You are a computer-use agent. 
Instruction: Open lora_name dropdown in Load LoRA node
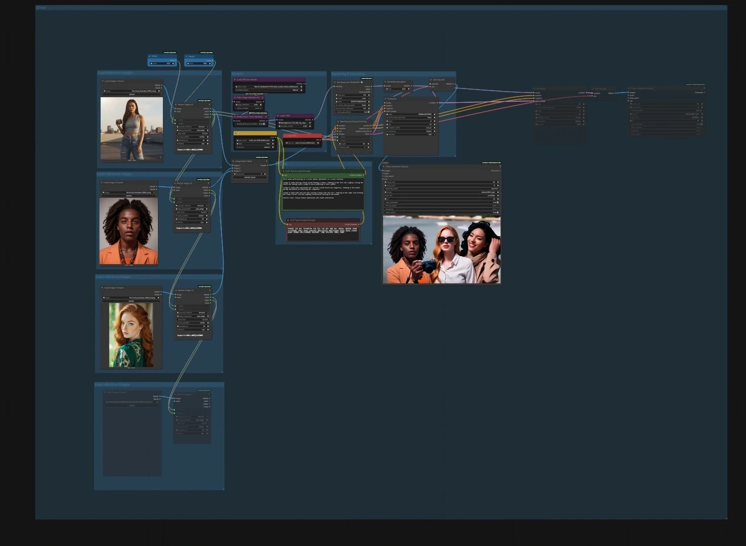295,122
